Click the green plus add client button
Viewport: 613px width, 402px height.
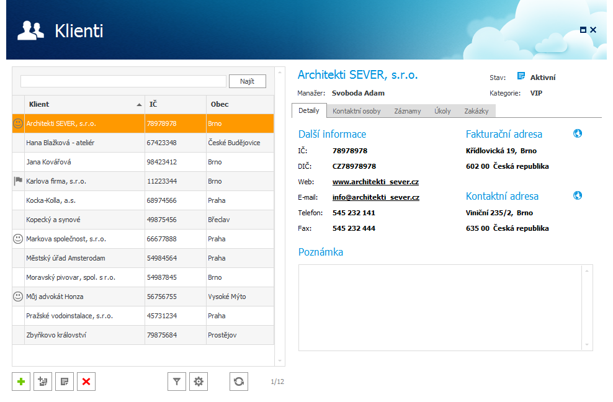click(21, 382)
